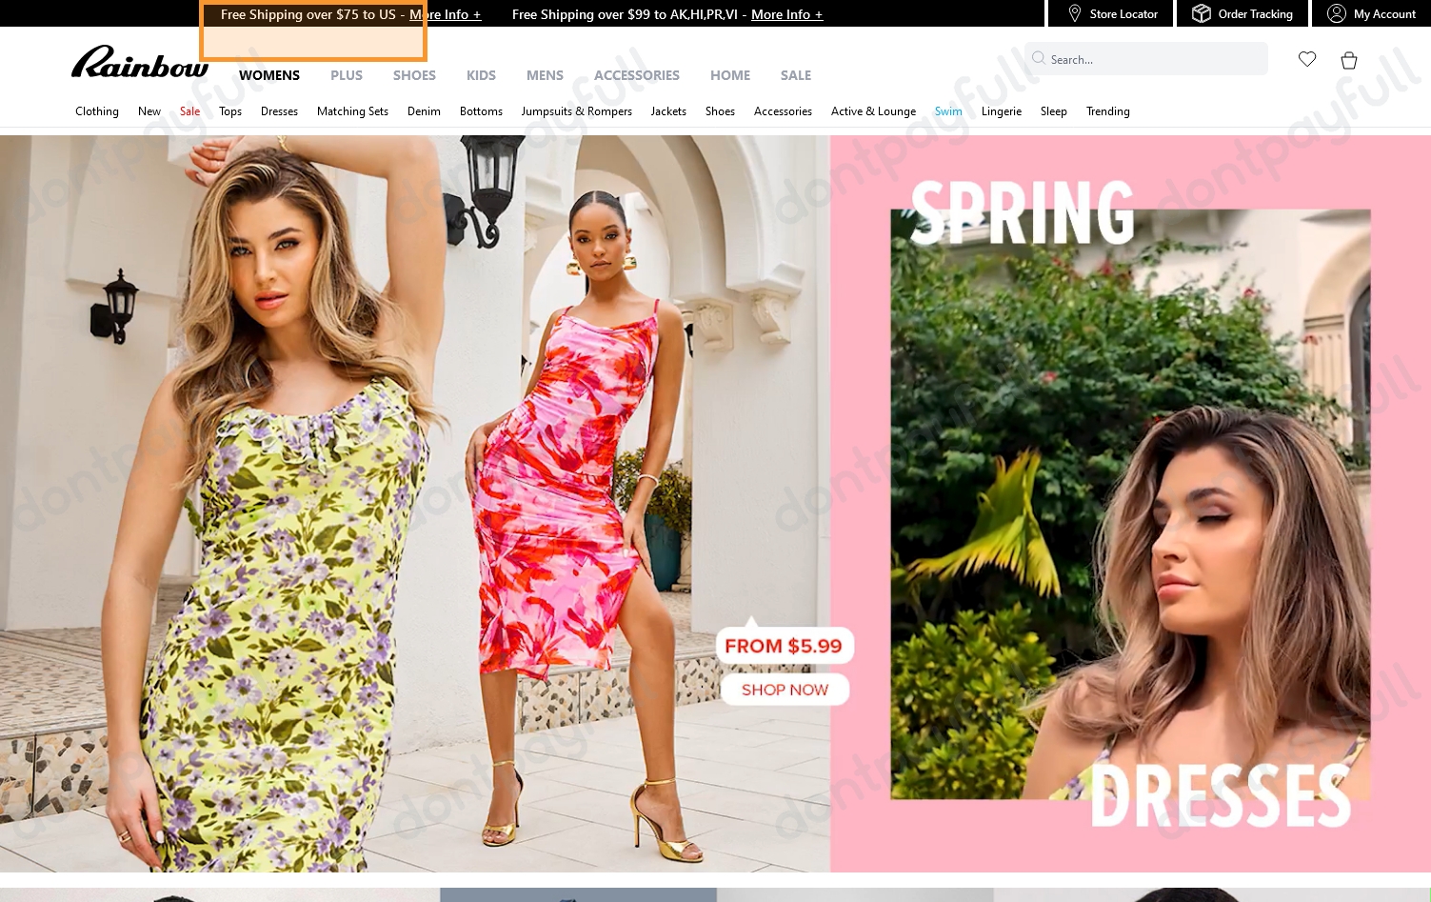
Task: Open the red Sale submenu item
Action: click(x=189, y=111)
